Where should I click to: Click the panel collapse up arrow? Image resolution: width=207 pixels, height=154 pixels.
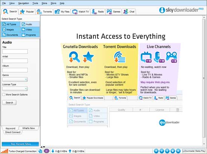pos(41,147)
